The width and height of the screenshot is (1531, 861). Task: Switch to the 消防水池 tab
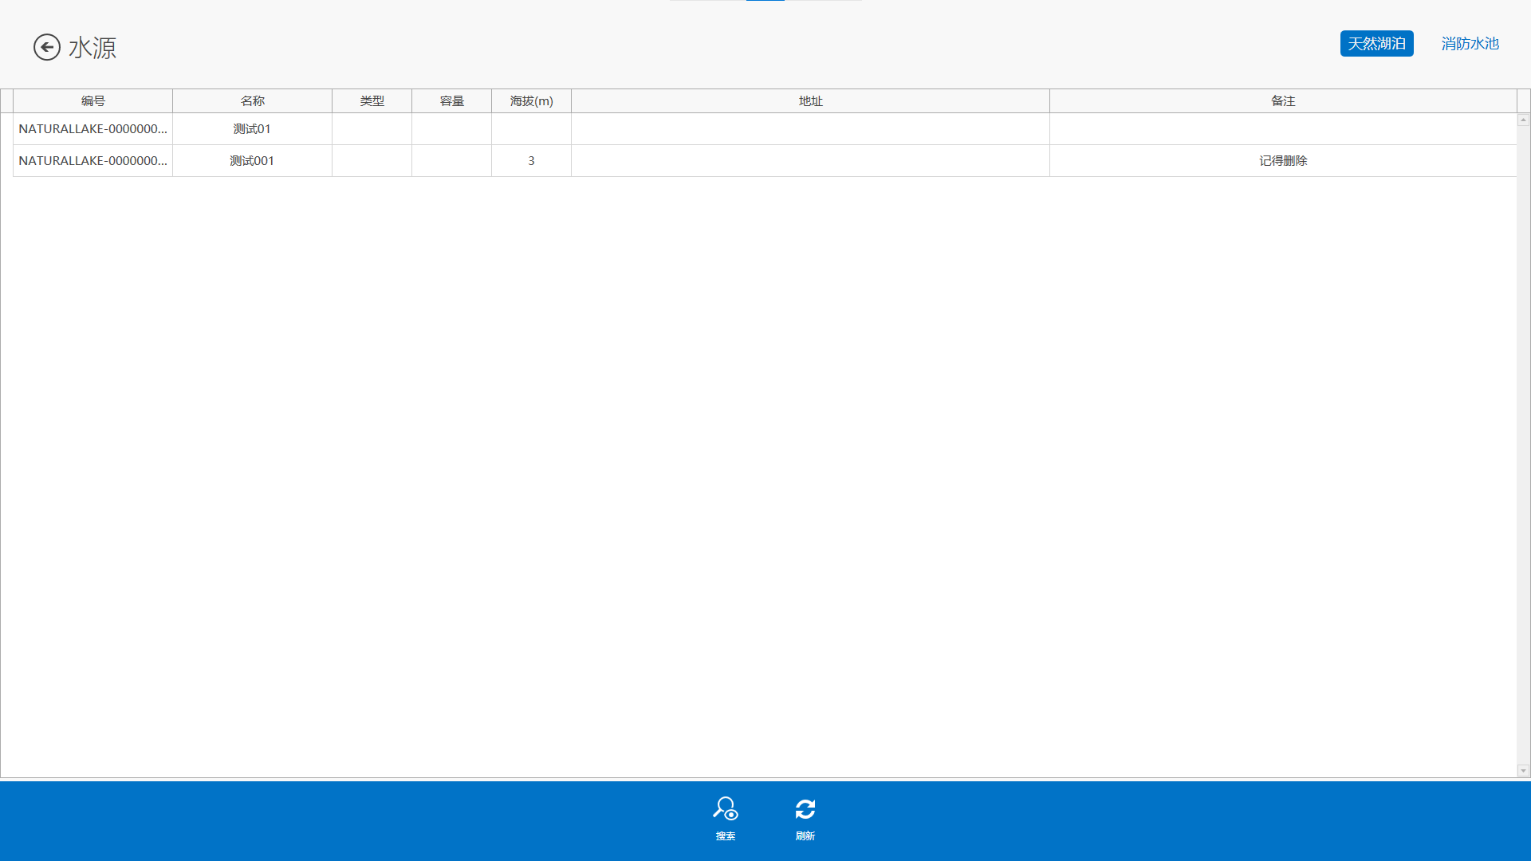click(1470, 44)
